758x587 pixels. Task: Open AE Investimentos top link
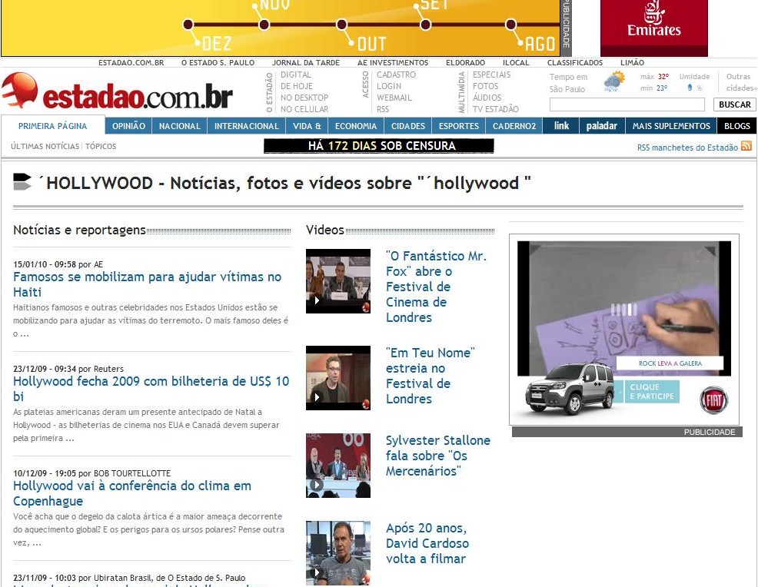[393, 63]
